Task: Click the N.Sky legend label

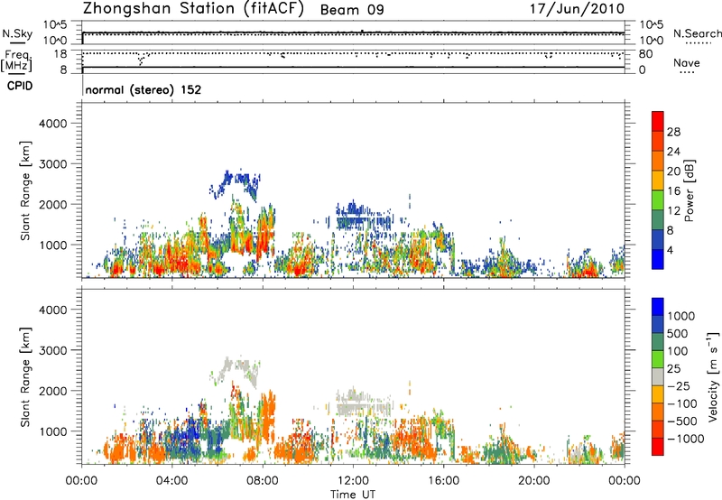Action: point(17,33)
